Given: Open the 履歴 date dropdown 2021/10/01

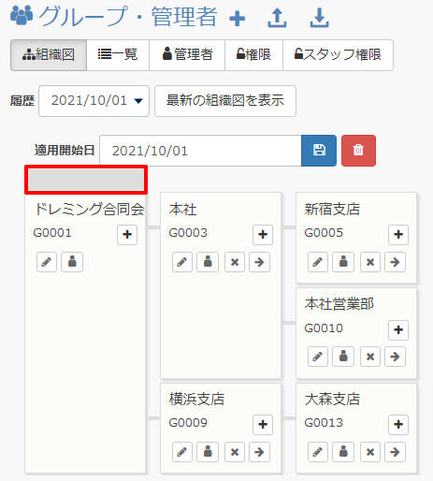Looking at the screenshot, I should pos(94,101).
